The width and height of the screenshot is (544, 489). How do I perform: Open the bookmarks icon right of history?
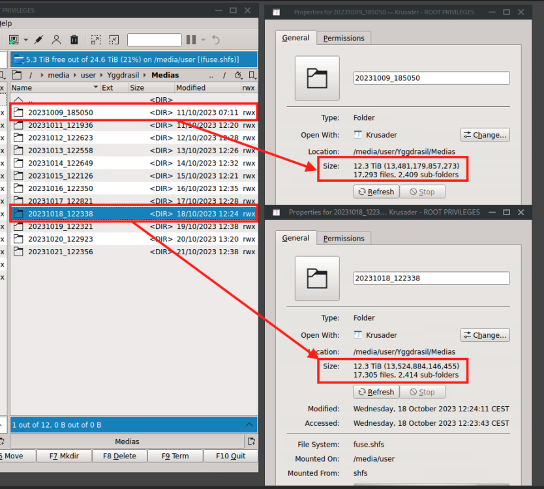[x=252, y=75]
